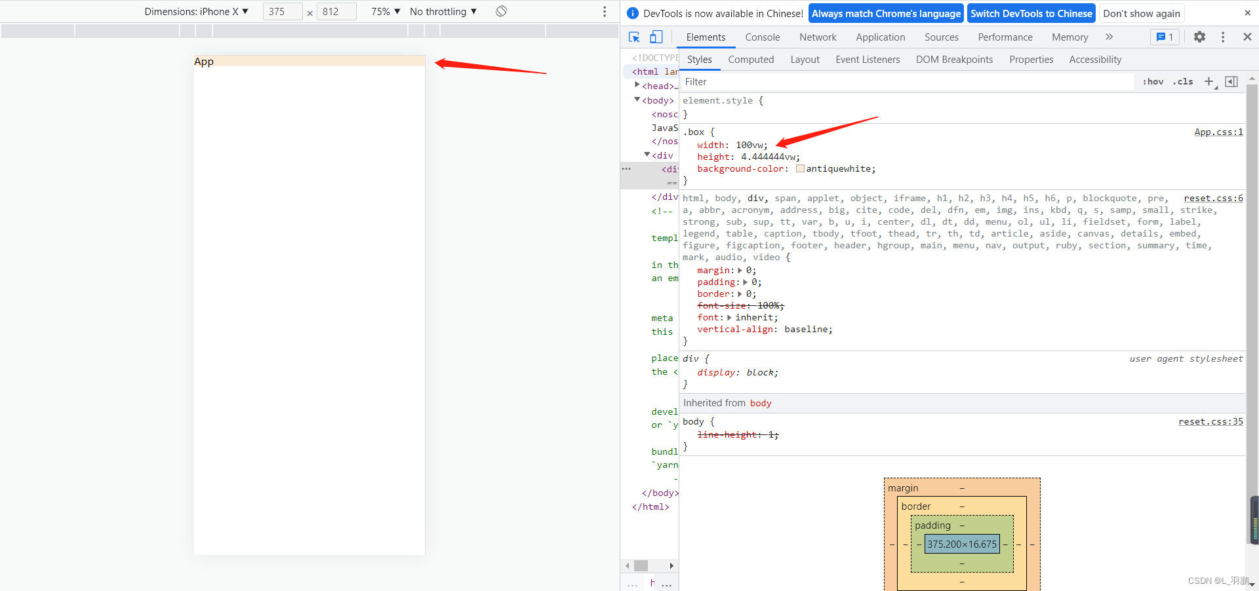Open the console messages badge showing 1

click(1165, 37)
